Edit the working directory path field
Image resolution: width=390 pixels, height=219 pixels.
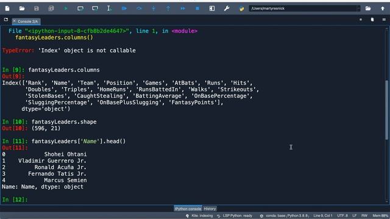(x=303, y=9)
